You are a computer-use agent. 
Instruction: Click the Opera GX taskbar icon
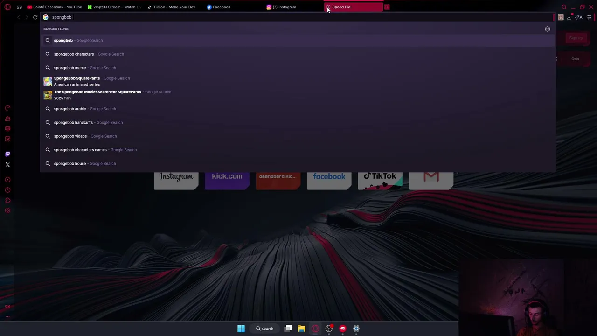315,329
